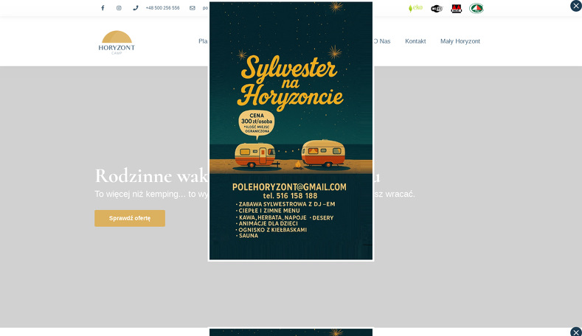Viewport: 582px width, 336px height.
Task: Open the Mały Horyzont menu item
Action: click(x=460, y=41)
